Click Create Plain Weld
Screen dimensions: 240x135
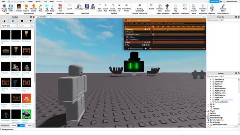[x=112, y=8]
